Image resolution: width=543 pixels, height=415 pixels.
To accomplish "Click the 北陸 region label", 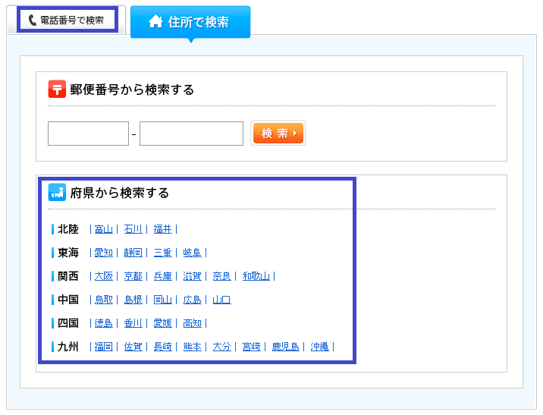I will (68, 229).
